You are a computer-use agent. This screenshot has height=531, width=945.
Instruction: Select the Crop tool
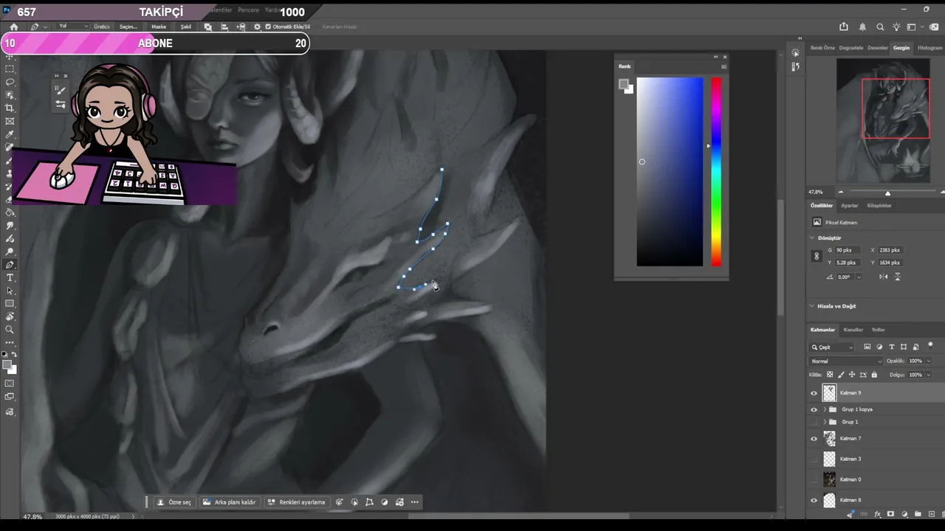(10, 108)
